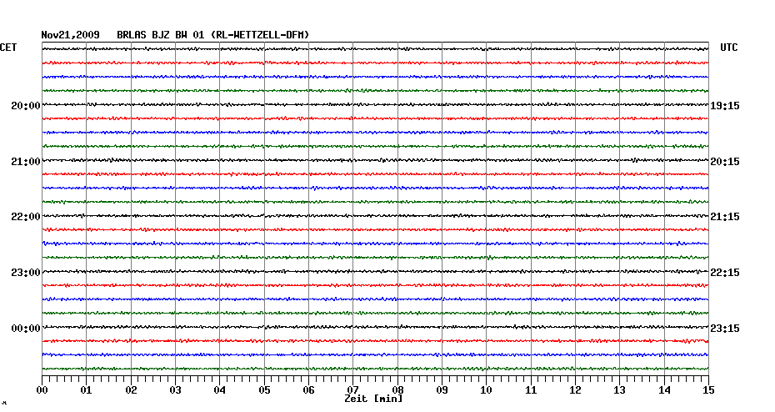
Task: Select the 21:00 CET time label
Action: (26, 161)
